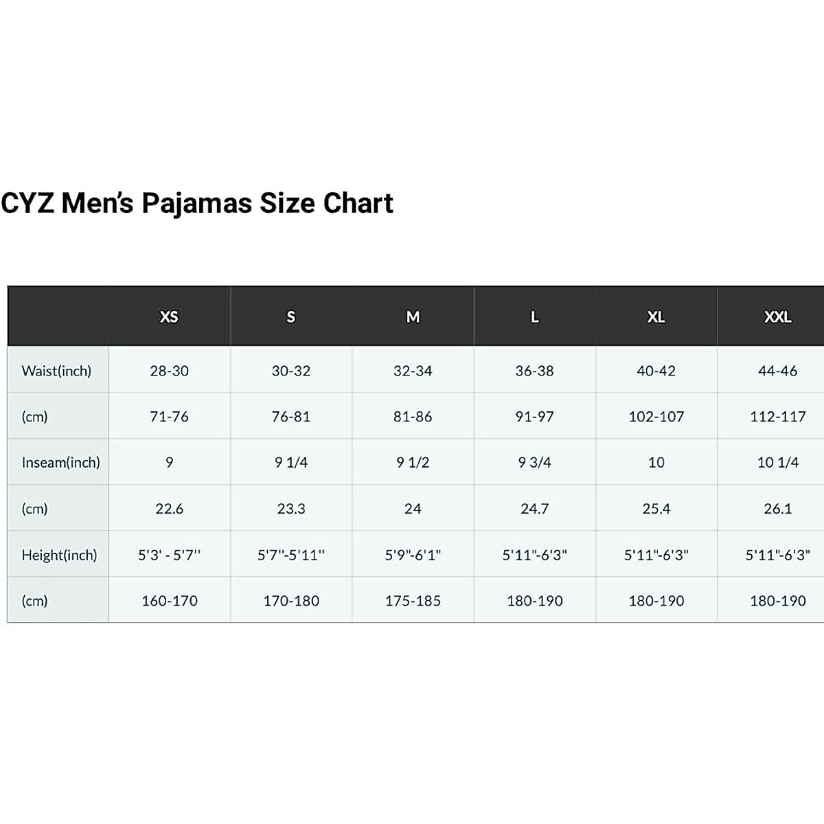This screenshot has height=824, width=824.
Task: Click the L size column header
Action: tap(534, 317)
